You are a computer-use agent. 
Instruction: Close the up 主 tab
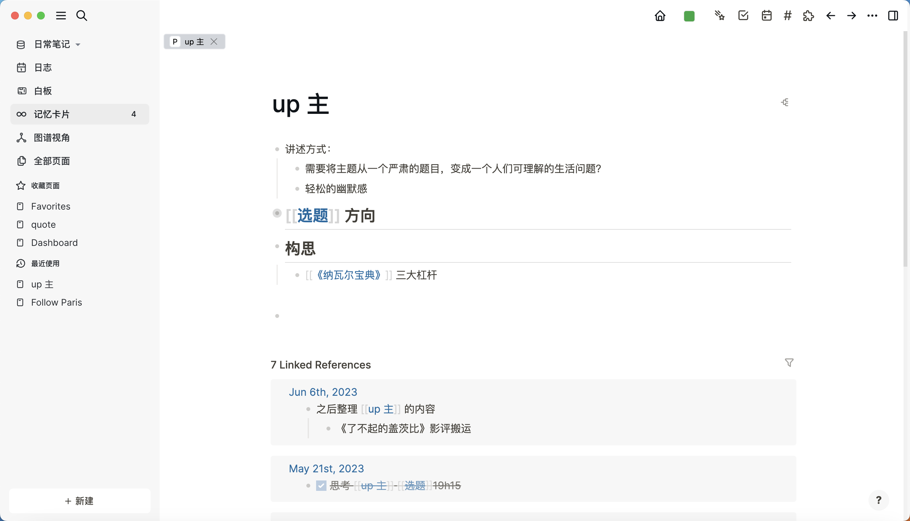click(214, 42)
